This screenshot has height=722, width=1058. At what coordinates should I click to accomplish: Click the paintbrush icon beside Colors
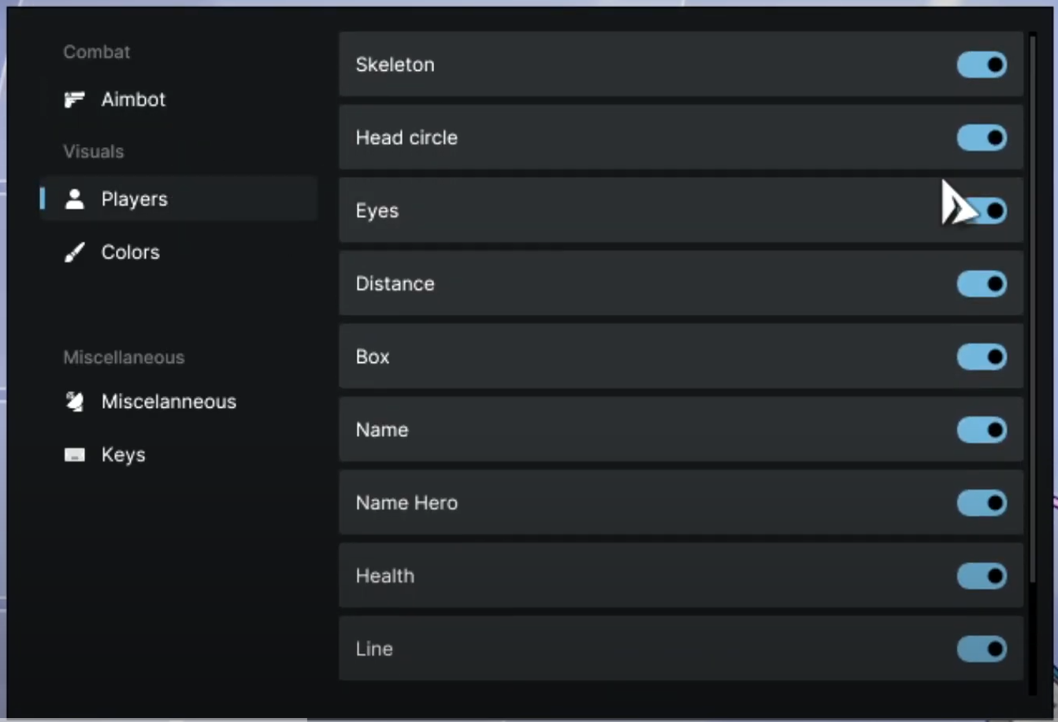pyautogui.click(x=75, y=252)
